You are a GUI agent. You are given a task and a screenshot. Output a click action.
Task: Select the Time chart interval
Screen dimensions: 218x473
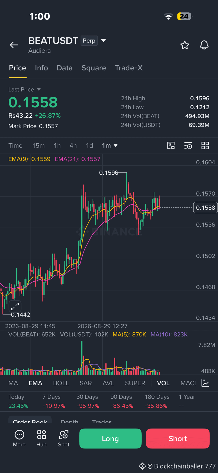16,145
